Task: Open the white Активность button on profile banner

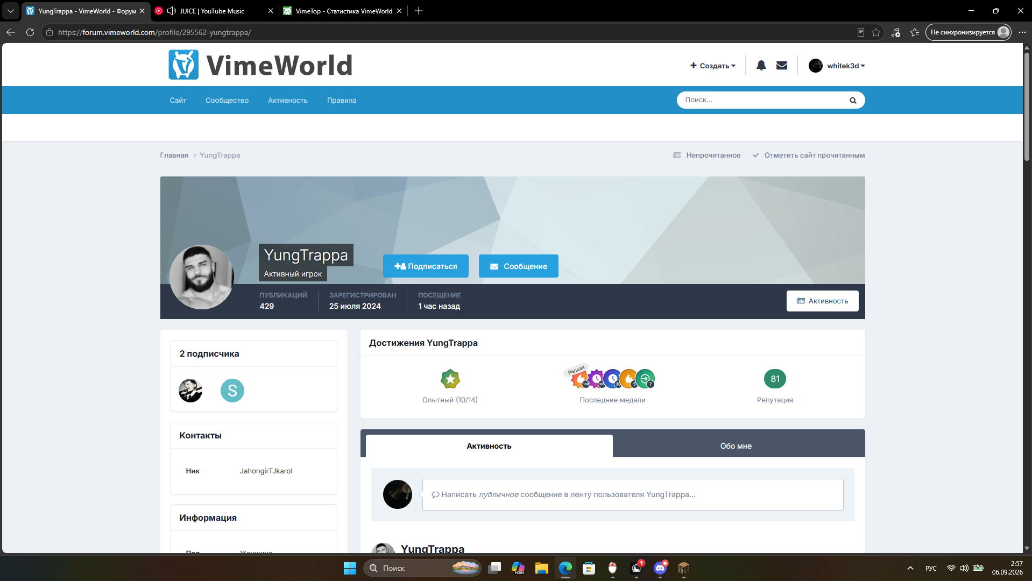Action: (x=823, y=301)
